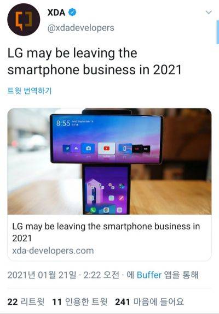Image resolution: width=219 pixels, height=314 pixels.
Task: Click the YouTube icon in the phone photo
Action: tap(107, 149)
